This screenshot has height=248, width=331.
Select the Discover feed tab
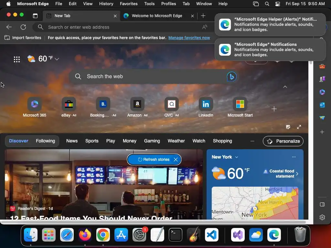[18, 141]
